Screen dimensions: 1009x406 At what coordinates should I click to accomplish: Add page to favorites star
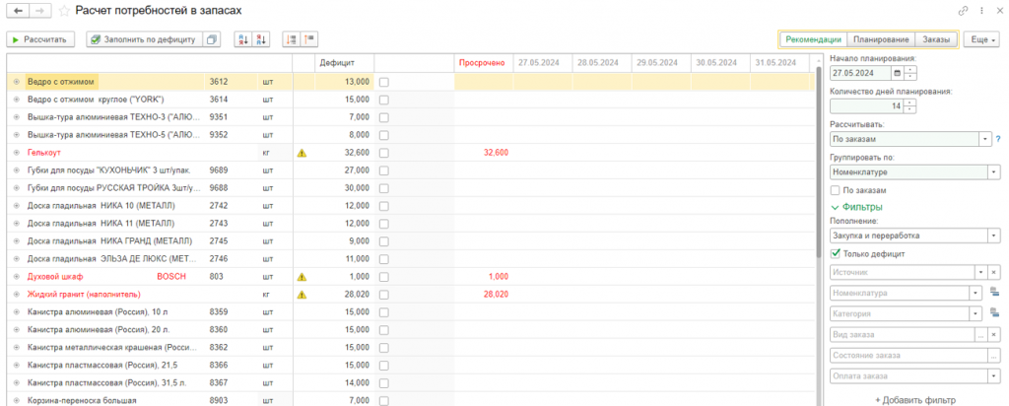coord(64,11)
